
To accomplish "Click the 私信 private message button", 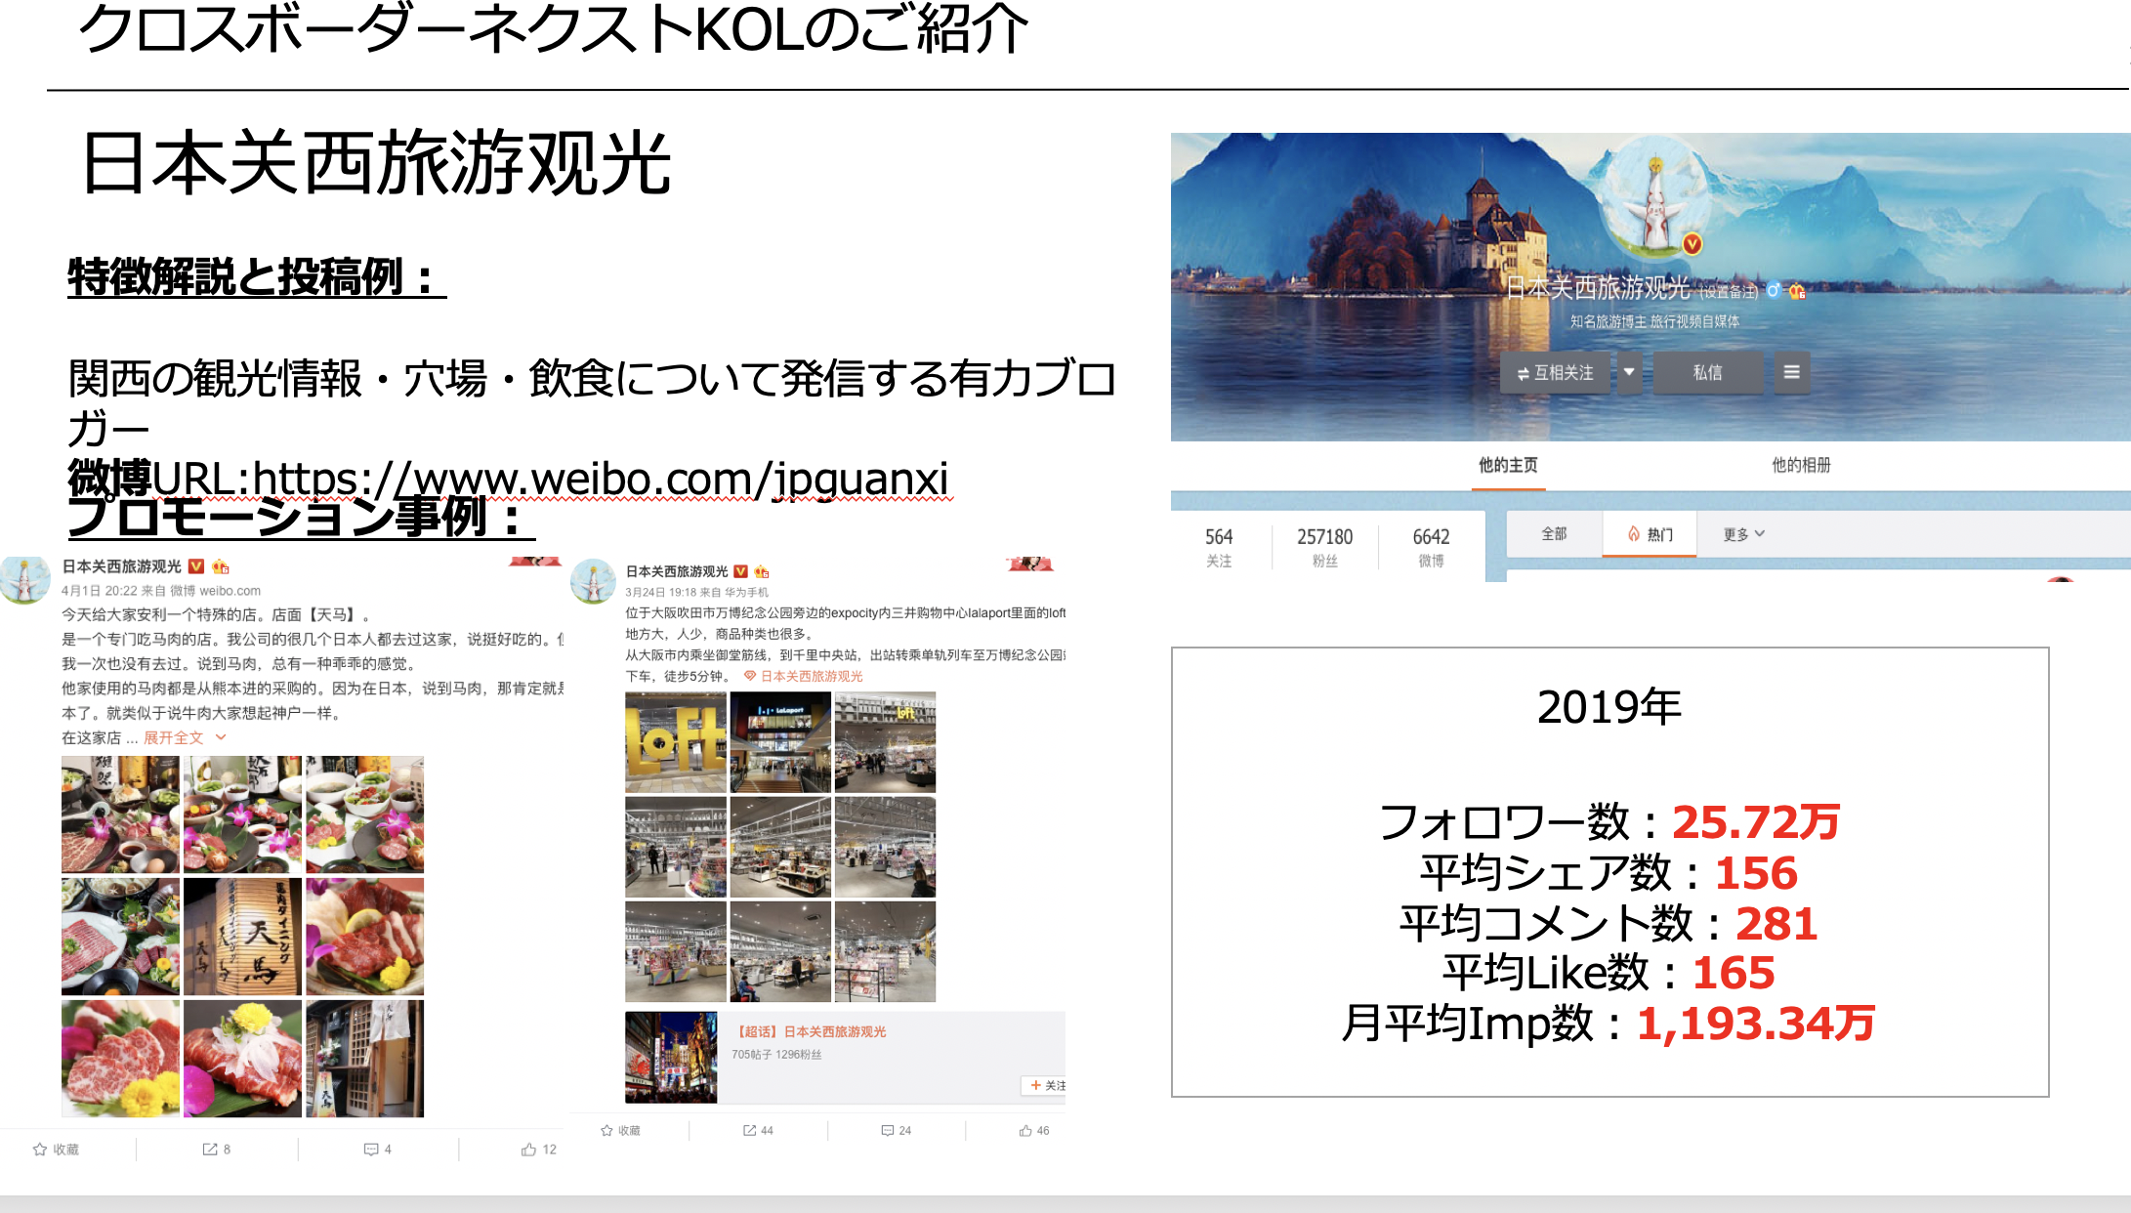I will click(x=1707, y=372).
